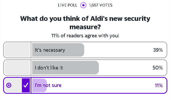
Task: Select the I'm not sure radio circle
Action: [9, 85]
